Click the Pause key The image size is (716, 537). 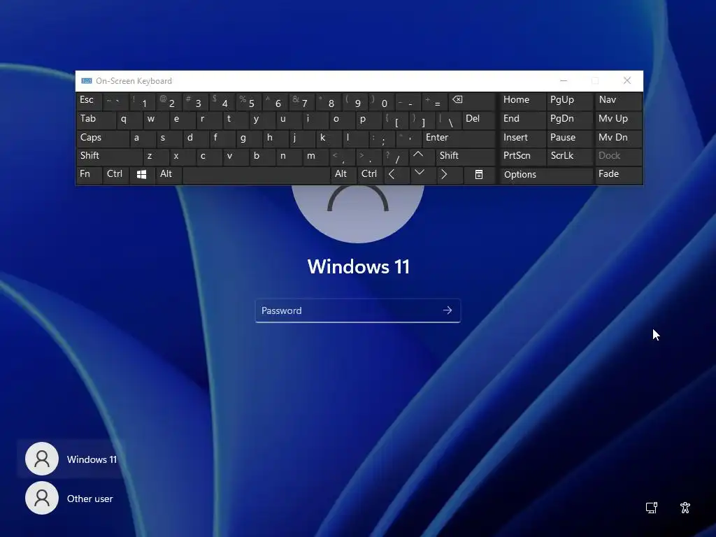570,138
